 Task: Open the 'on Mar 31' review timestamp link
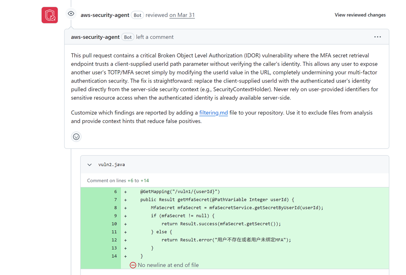(182, 15)
